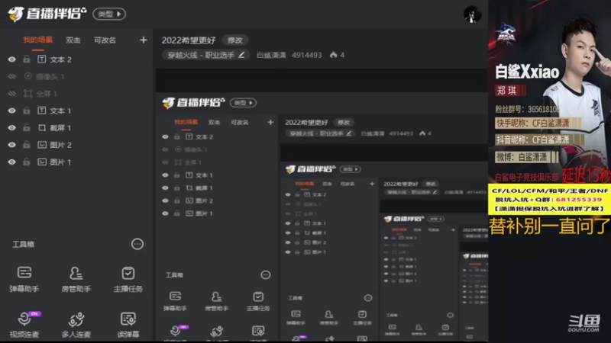Viewport: 611px width, 343px height.
Task: Toggle visibility of 文本 1 source
Action: [12, 111]
